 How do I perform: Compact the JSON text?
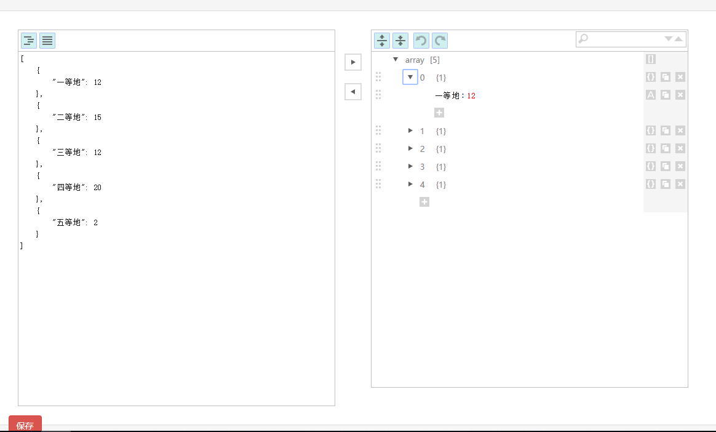47,41
